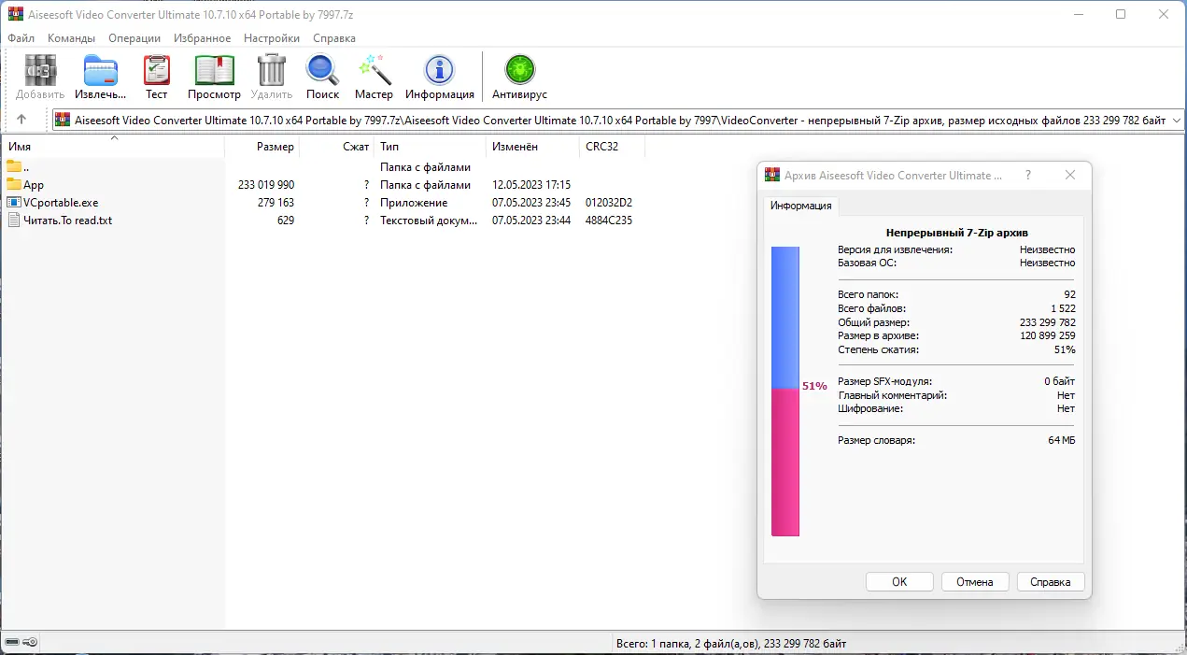Click CRC32 value 4884C235

609,221
